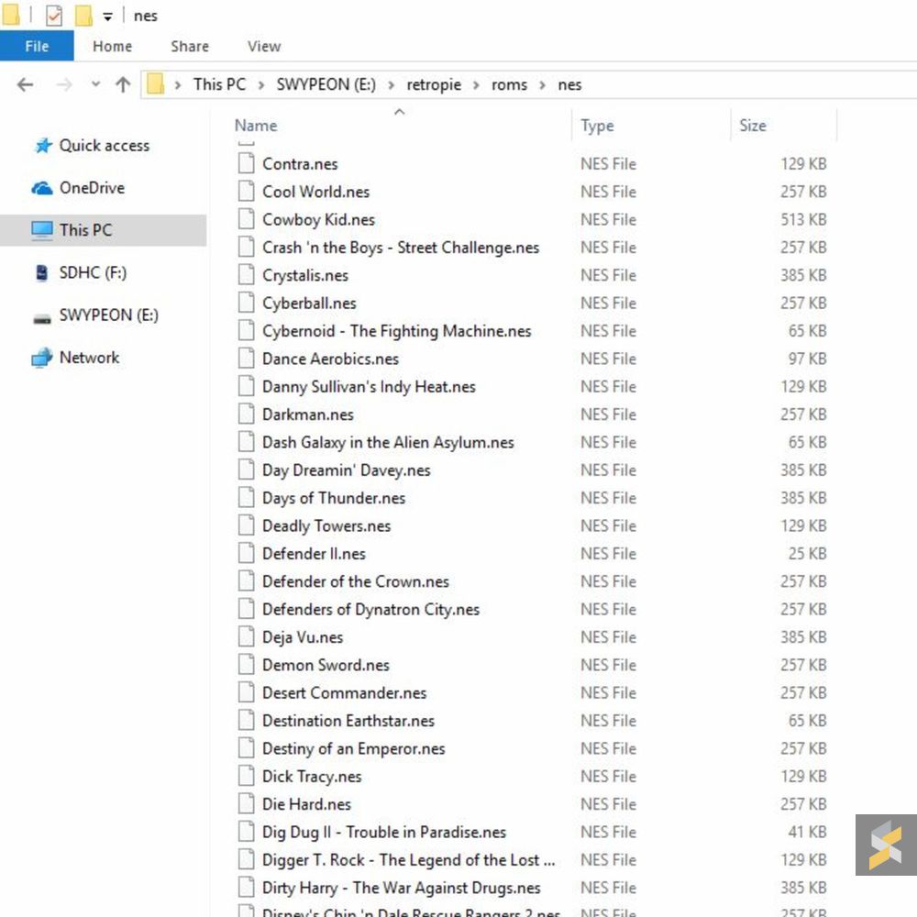This screenshot has width=917, height=917.
Task: Select OneDrive in navigation pane
Action: click(93, 188)
